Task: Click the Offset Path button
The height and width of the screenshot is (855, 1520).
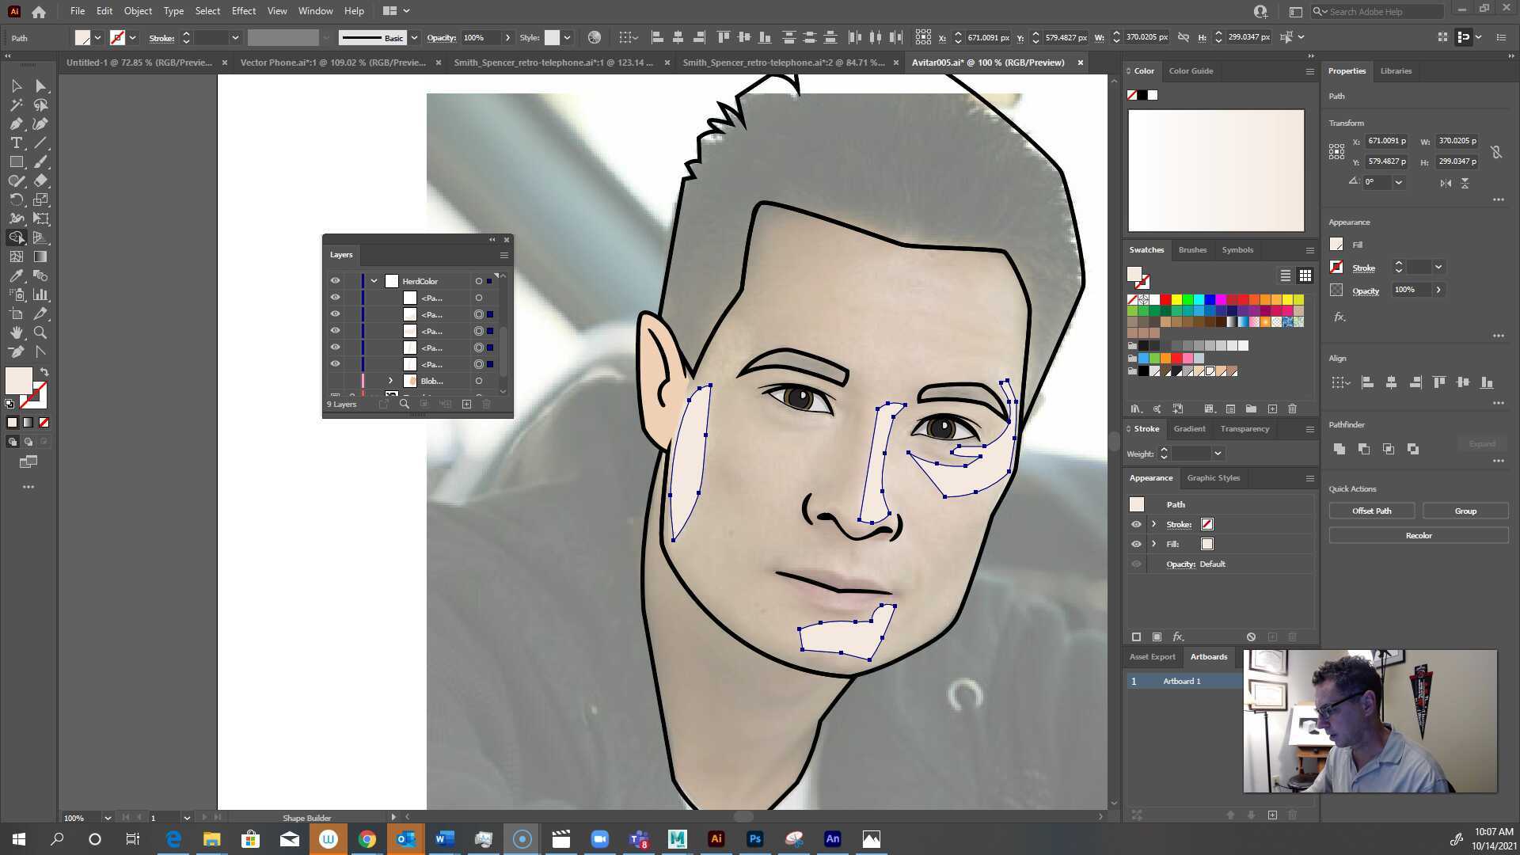Action: pos(1371,511)
